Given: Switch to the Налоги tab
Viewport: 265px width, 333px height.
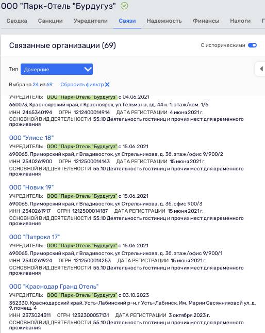Looking at the screenshot, I should point(240,21).
